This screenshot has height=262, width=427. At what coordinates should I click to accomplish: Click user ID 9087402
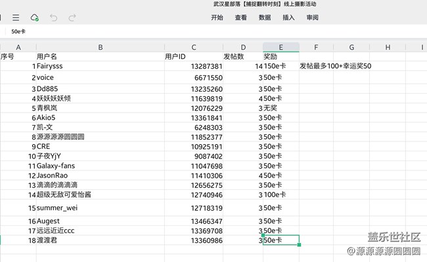pos(194,156)
